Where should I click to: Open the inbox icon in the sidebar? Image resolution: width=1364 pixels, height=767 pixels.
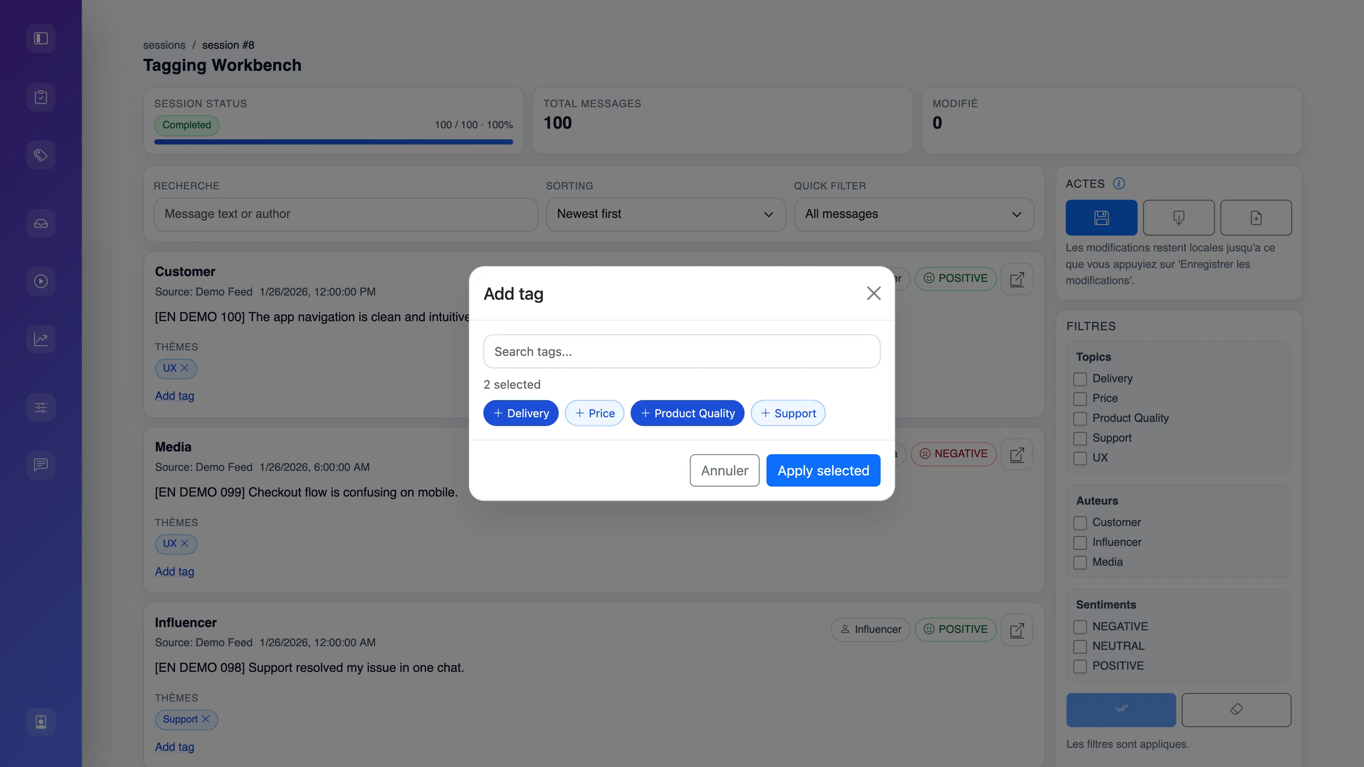(41, 223)
